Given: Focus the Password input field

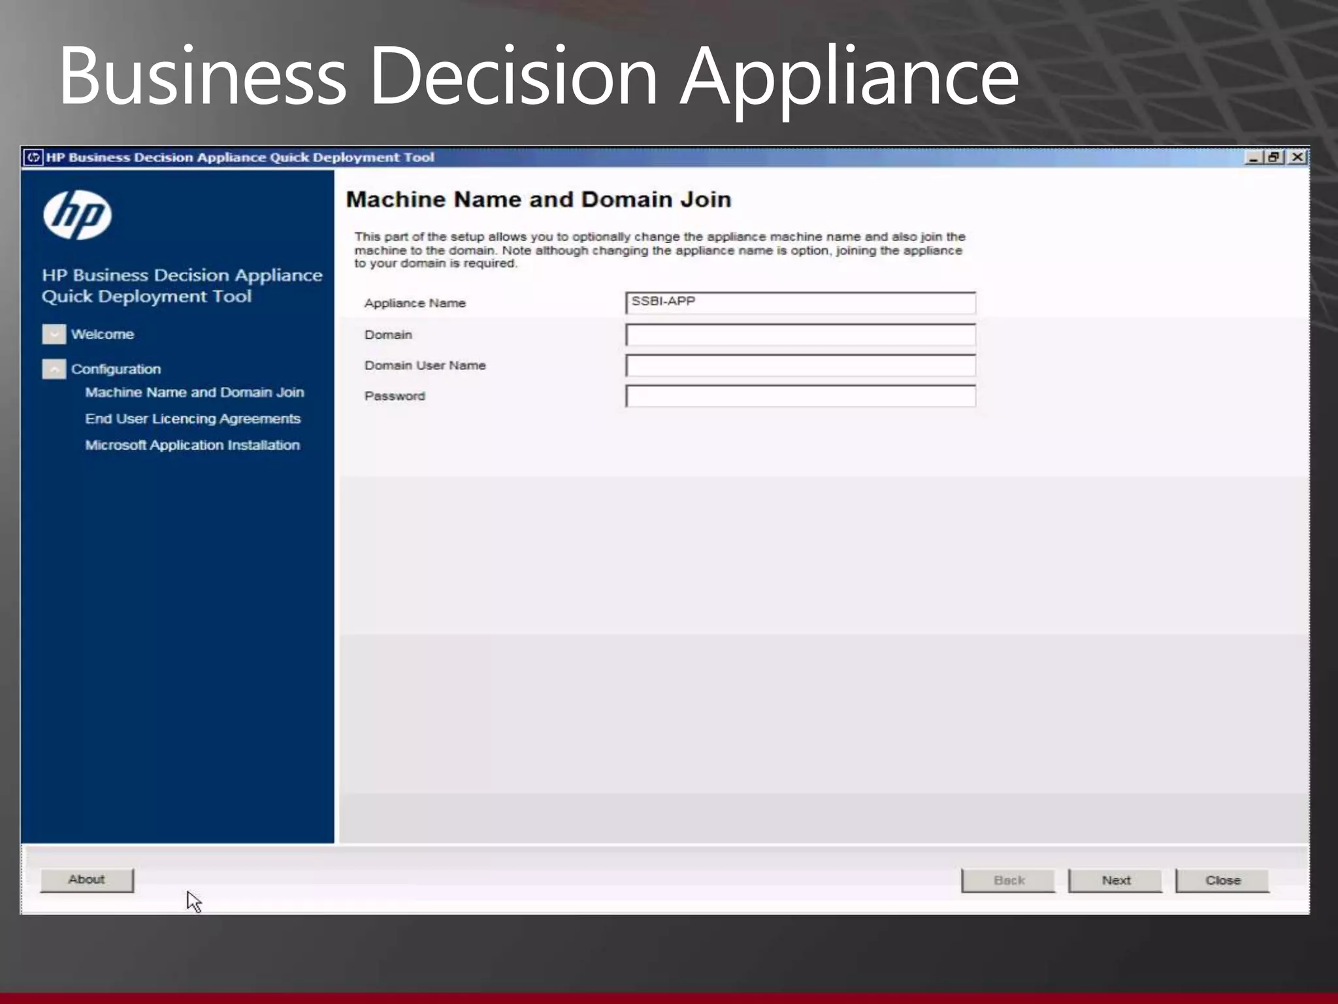Looking at the screenshot, I should coord(800,396).
